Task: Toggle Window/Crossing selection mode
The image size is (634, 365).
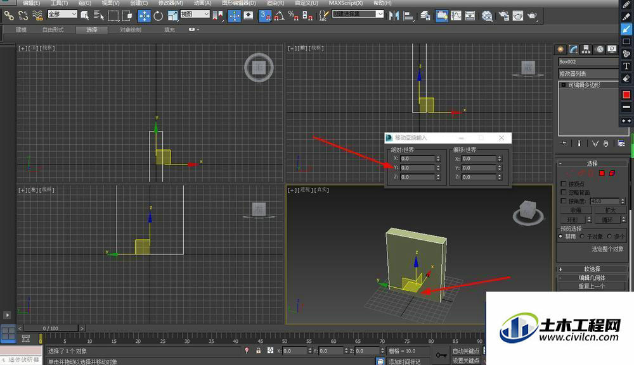Action: tap(127, 16)
